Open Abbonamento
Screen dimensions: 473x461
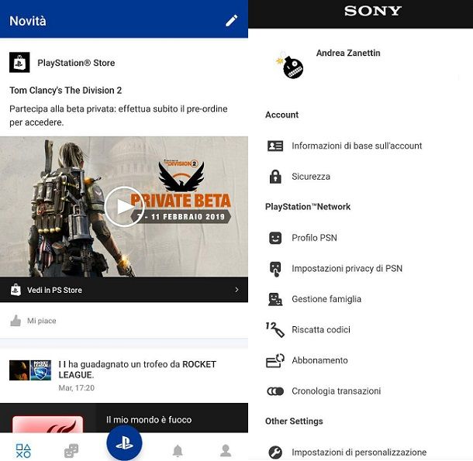[319, 360]
